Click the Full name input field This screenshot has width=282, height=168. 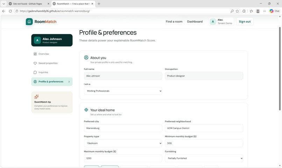click(123, 76)
